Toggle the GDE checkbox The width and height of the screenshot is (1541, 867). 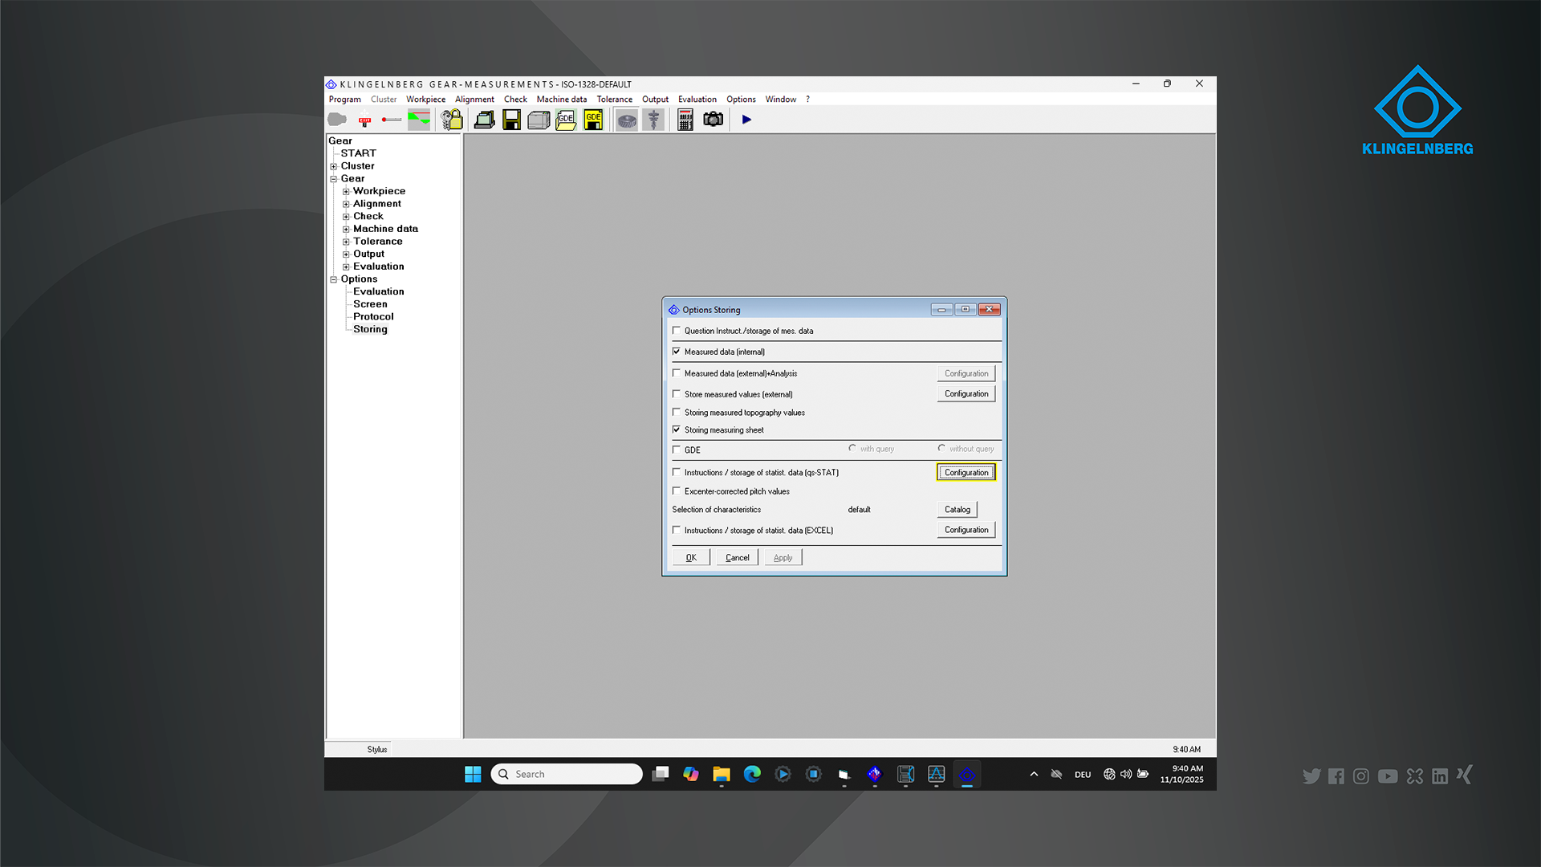point(677,450)
